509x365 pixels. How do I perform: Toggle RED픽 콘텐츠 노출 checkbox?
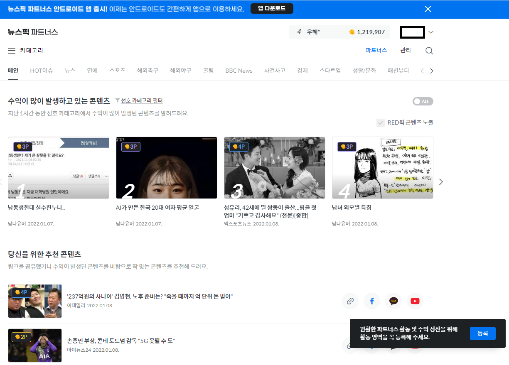pyautogui.click(x=380, y=122)
